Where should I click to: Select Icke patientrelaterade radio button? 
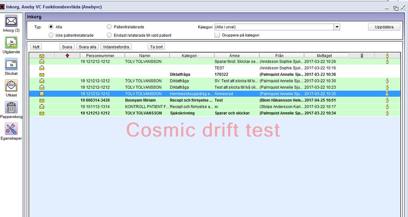pyautogui.click(x=51, y=35)
